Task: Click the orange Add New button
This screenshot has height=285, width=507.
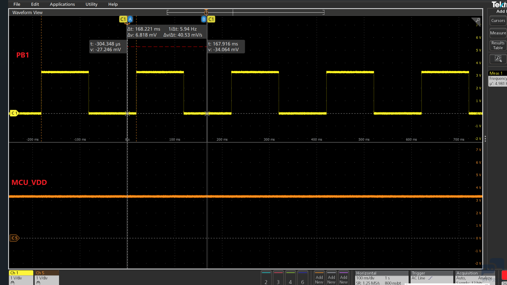Action: click(319, 278)
